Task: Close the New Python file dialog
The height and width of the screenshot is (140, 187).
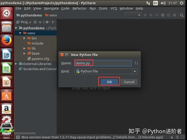Action: click(x=62, y=55)
